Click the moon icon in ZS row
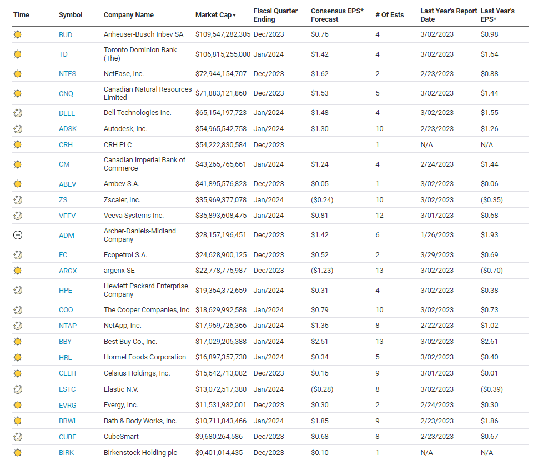This screenshot has height=460, width=543. point(18,200)
